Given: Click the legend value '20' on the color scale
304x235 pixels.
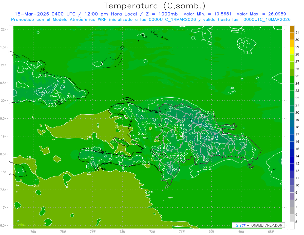Looking at the screenshot, I should 297,113.
